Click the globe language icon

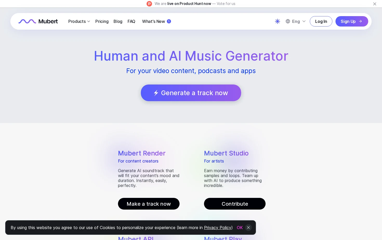pyautogui.click(x=288, y=21)
